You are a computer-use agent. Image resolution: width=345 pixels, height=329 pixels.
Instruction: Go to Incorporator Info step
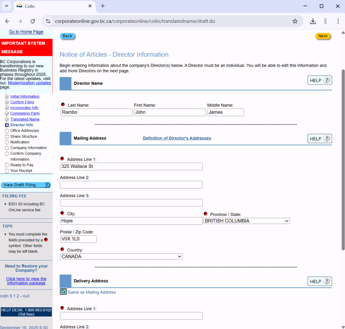[x=24, y=108]
